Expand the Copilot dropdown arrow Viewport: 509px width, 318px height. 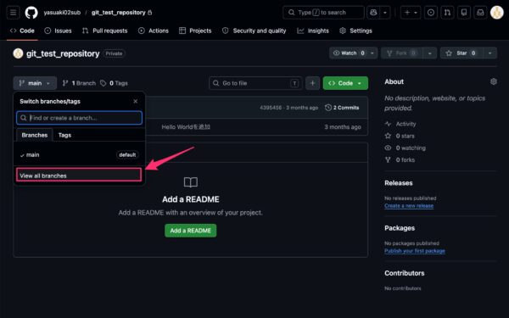385,13
